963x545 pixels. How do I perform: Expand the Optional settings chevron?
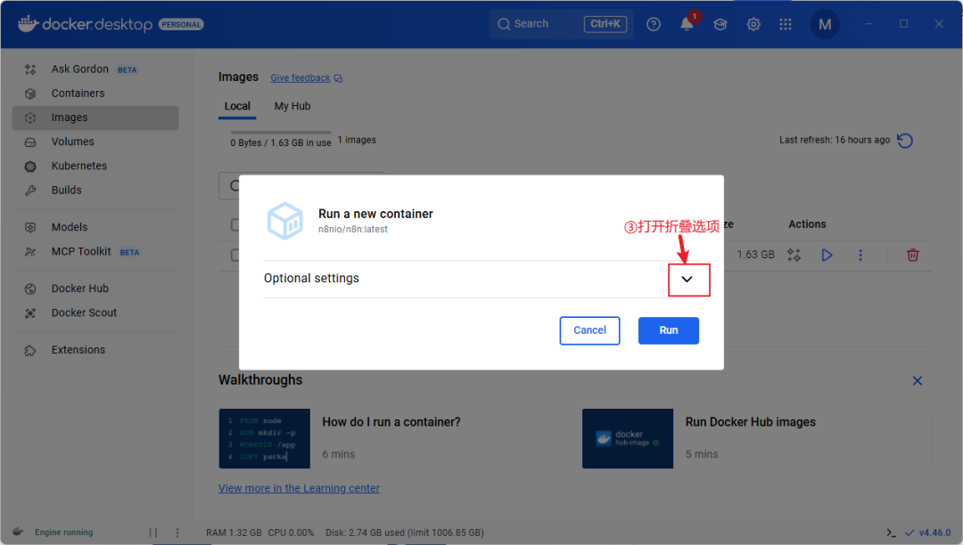pyautogui.click(x=687, y=279)
